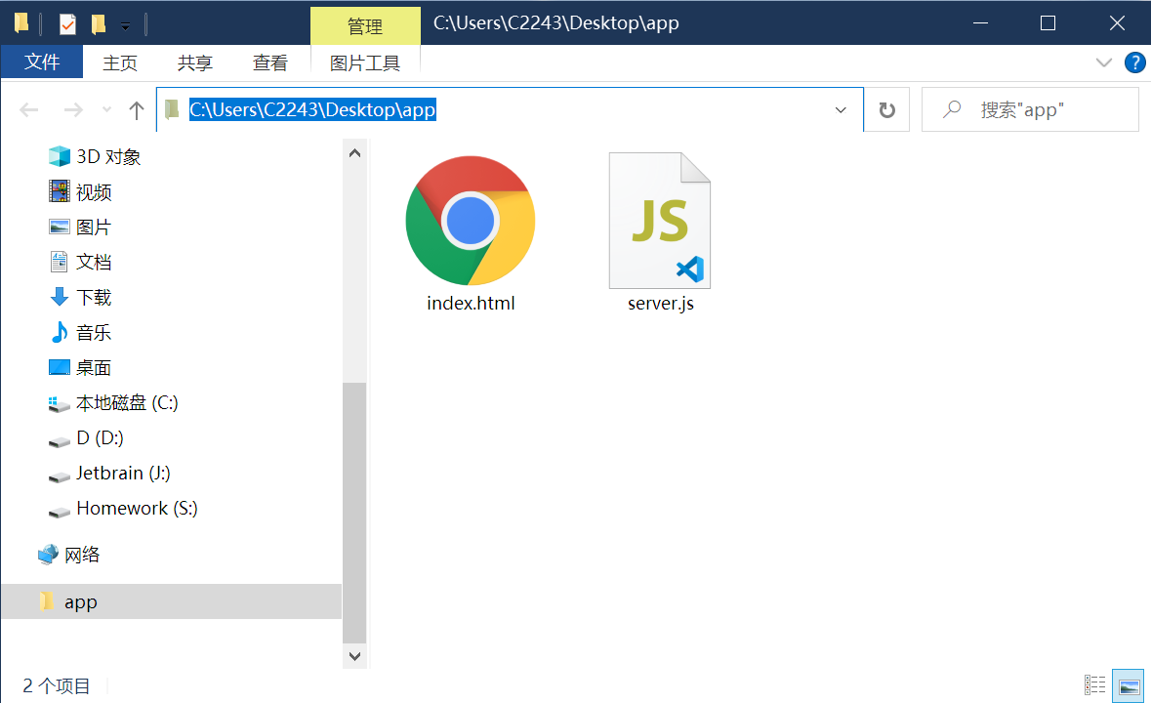Select 文档 in the navigation pane

tap(80, 262)
